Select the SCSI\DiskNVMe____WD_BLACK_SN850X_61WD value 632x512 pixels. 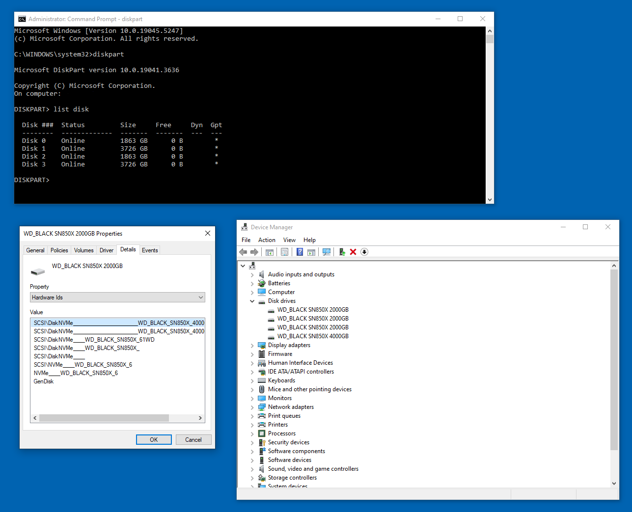pos(94,340)
